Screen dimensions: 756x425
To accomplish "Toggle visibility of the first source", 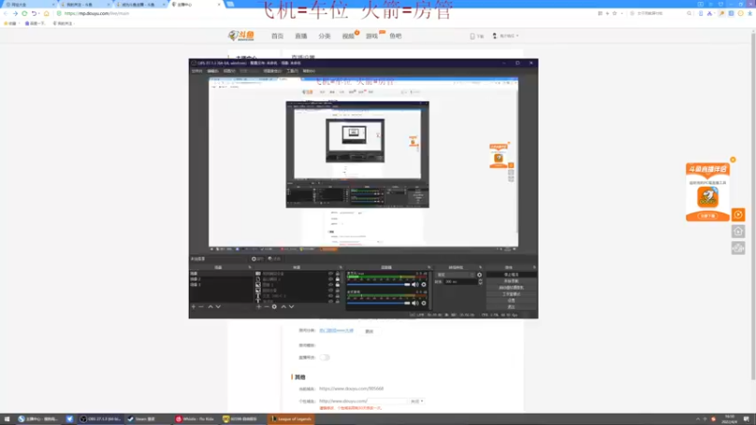I will [331, 274].
